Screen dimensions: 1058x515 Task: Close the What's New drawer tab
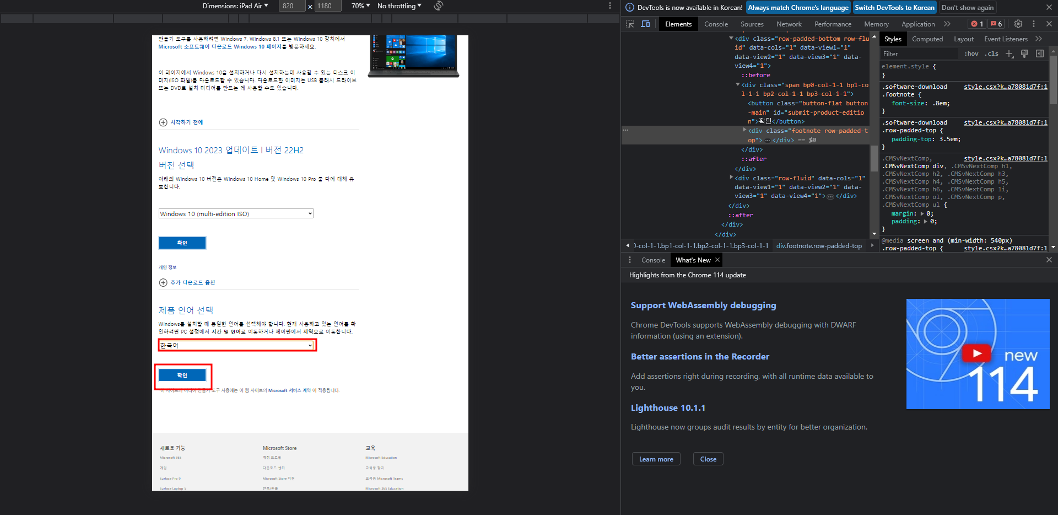click(x=717, y=260)
